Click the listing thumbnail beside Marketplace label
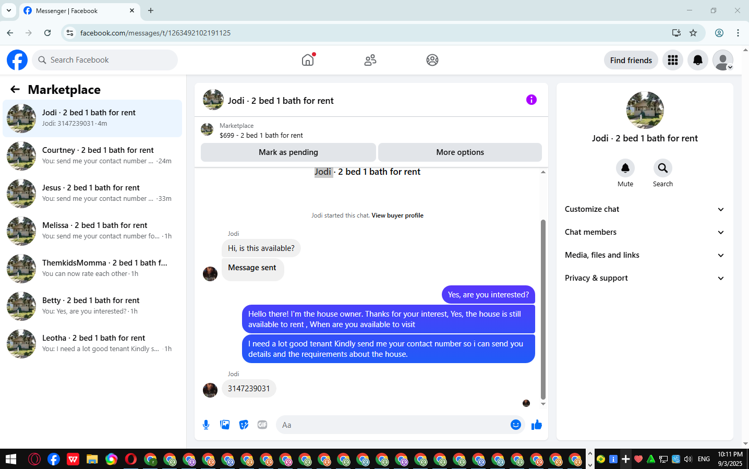The image size is (749, 469). pos(207,129)
